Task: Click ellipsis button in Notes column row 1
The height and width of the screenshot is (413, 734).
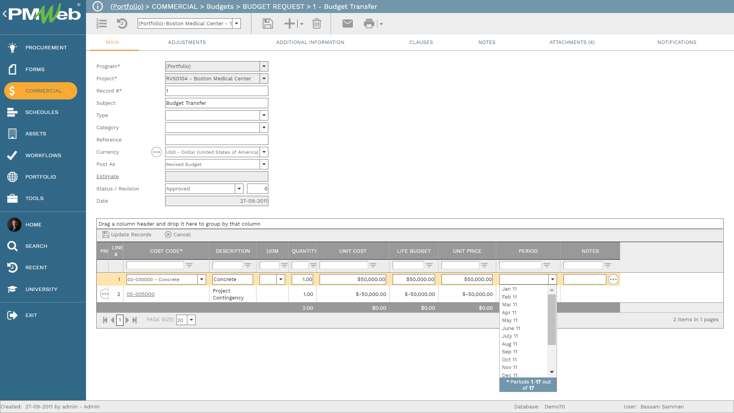Action: (x=613, y=280)
